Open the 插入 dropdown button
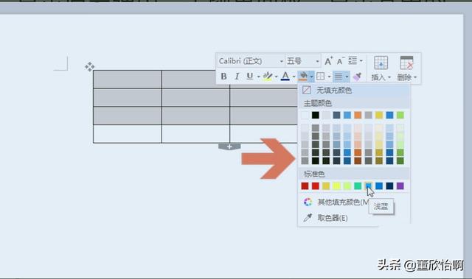The height and width of the screenshot is (279, 472). [x=381, y=77]
